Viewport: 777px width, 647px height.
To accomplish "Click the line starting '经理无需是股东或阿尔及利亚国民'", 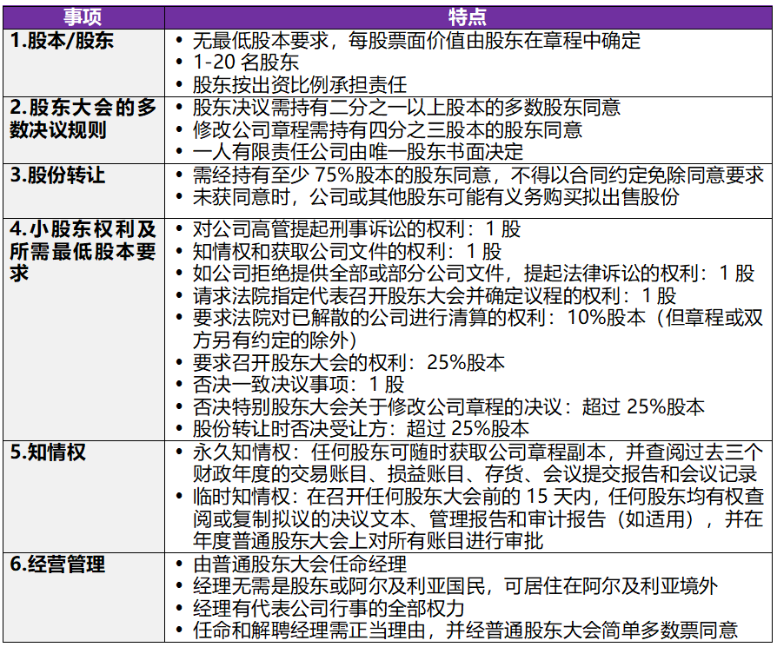I will click(x=455, y=586).
